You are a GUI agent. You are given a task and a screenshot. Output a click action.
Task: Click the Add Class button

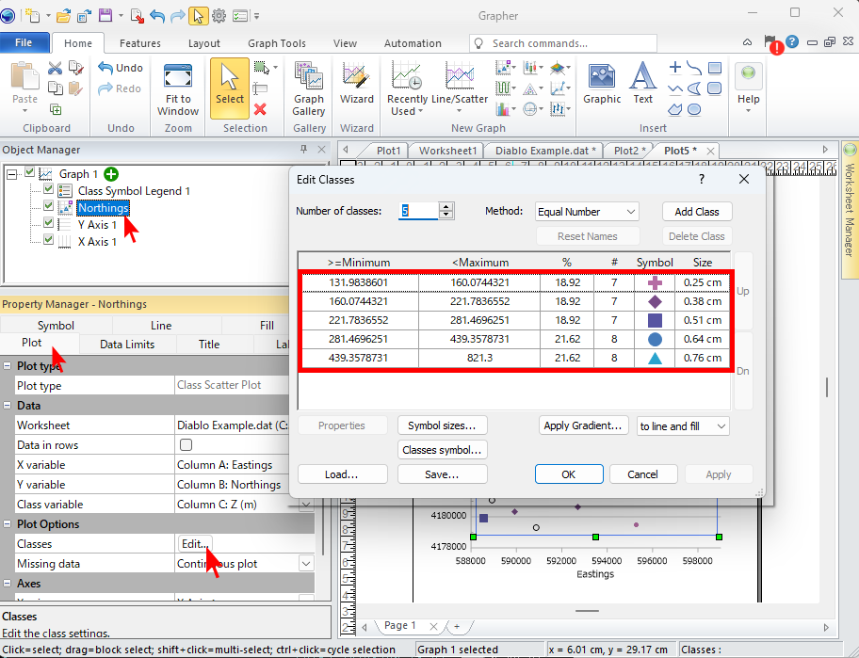(x=696, y=212)
